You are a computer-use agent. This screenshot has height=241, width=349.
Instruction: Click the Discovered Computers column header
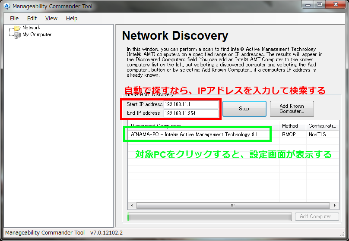point(204,125)
